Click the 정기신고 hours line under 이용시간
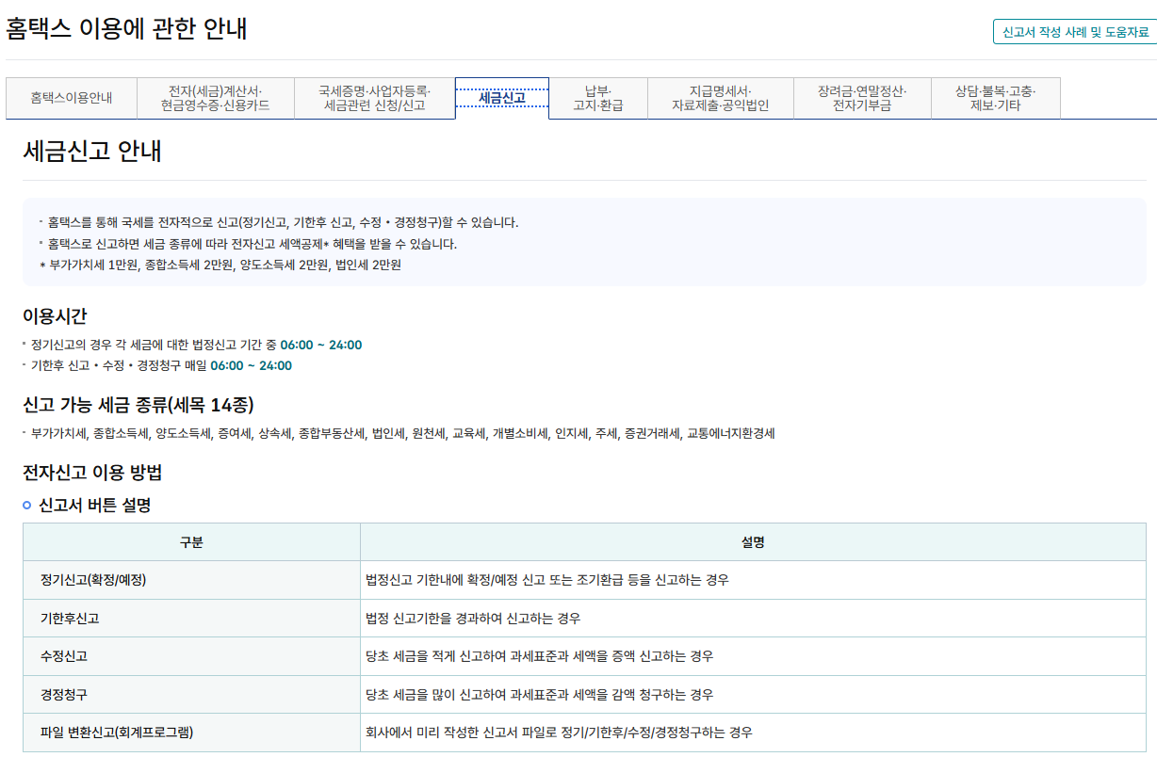Image resolution: width=1157 pixels, height=757 pixels. [x=196, y=345]
